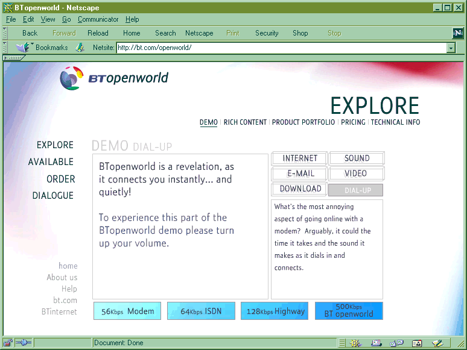Click the VIDEO demo button

pos(357,173)
